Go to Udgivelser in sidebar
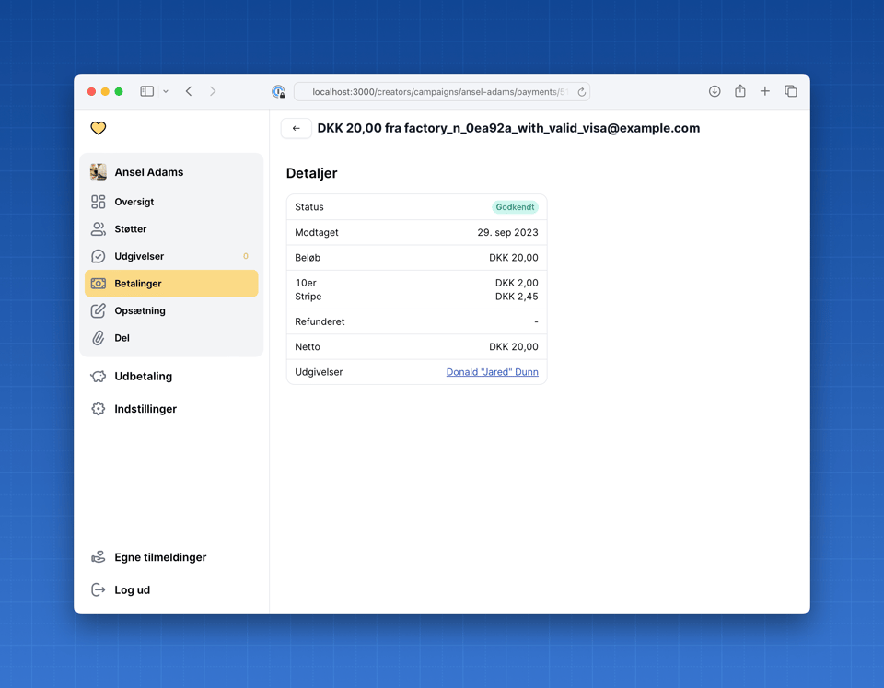The image size is (884, 688). pos(171,256)
